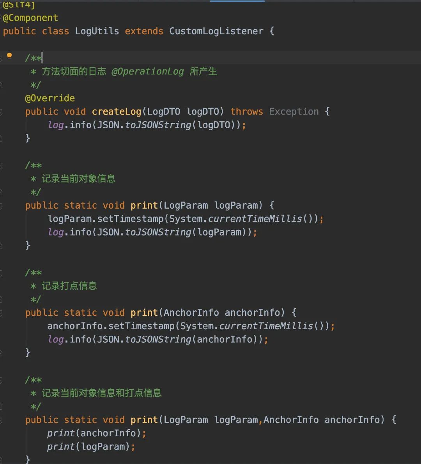Click the CustomLogListener superclass name
Screen dimensions: 421x464
click(x=216, y=31)
